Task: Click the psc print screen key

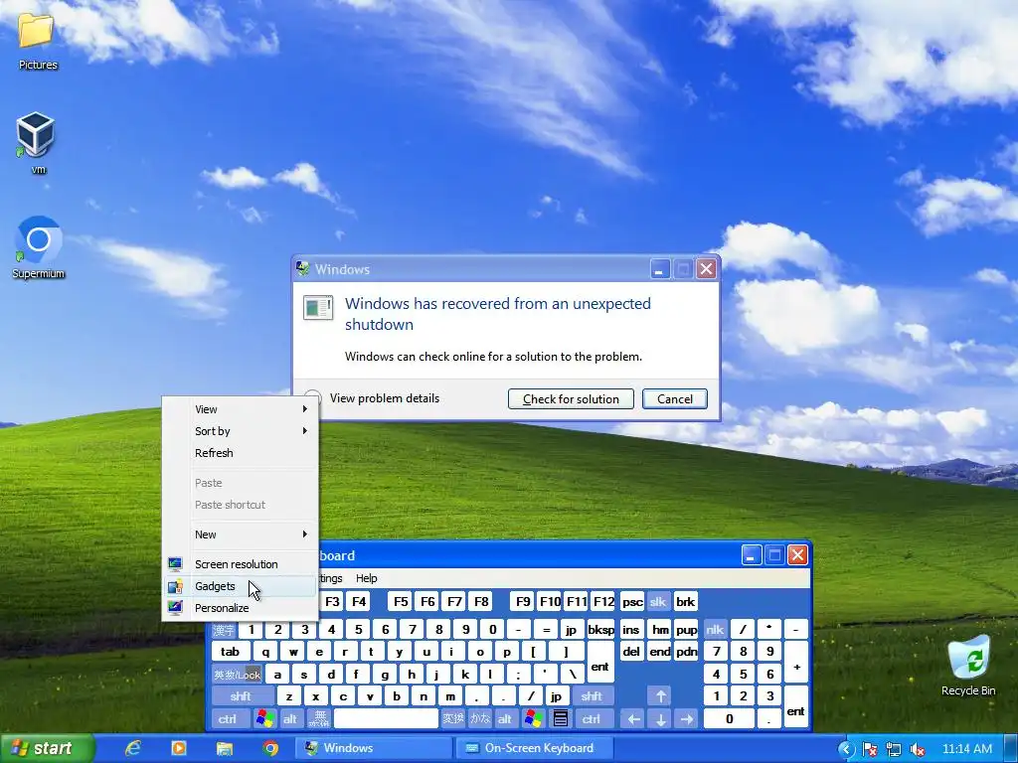Action: 632,602
